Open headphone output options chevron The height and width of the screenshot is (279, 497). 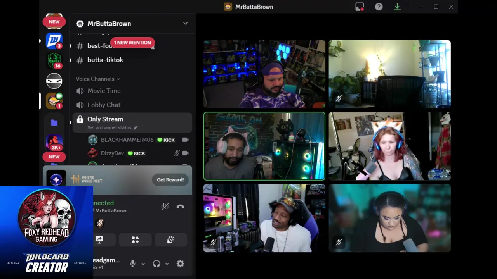pos(167,263)
